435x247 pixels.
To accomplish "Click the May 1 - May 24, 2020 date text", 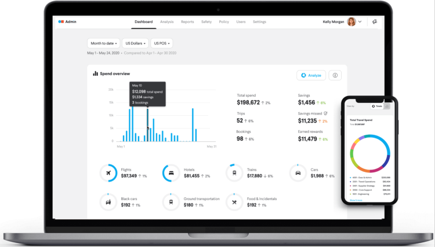I will tap(103, 53).
